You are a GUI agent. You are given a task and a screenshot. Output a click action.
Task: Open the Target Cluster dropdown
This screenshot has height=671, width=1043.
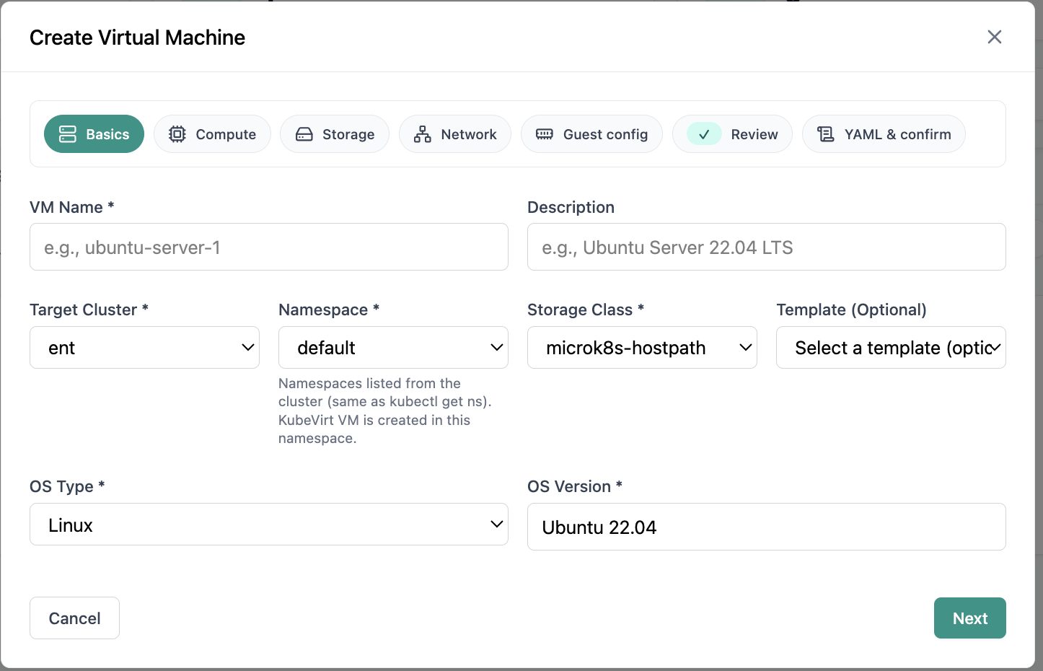click(x=144, y=348)
